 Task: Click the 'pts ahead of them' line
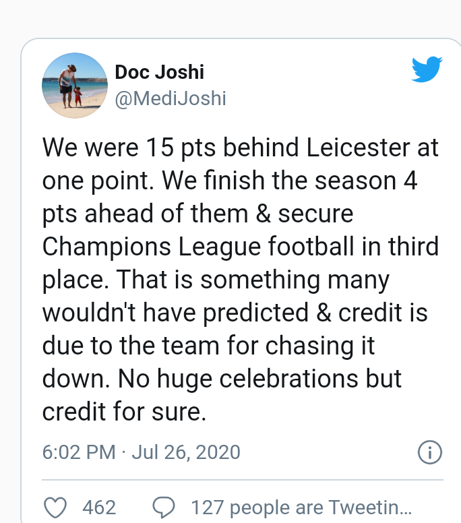[x=197, y=214]
